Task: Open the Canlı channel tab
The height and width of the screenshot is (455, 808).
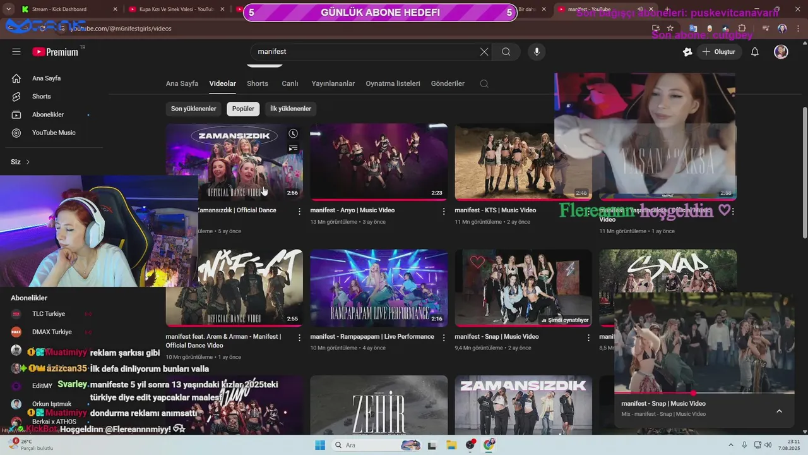Action: point(290,83)
